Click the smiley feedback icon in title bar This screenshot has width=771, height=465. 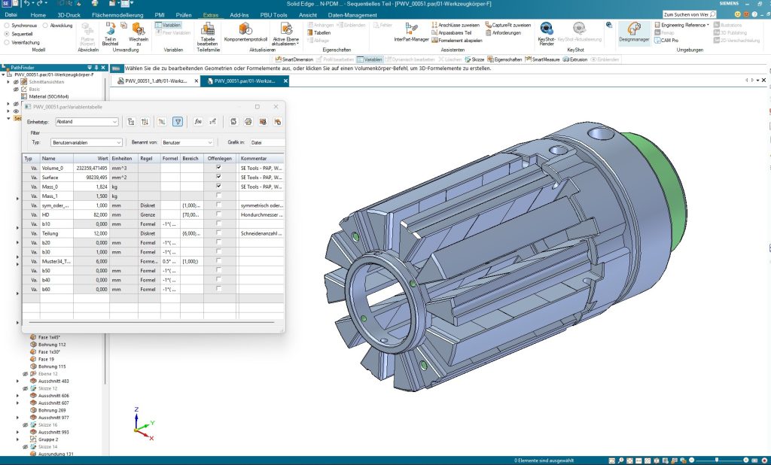[737, 14]
